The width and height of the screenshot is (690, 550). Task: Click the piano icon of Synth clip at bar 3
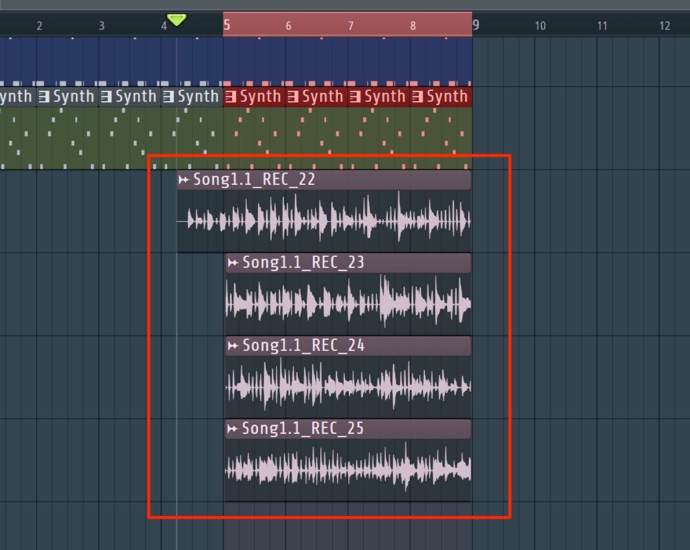click(106, 97)
